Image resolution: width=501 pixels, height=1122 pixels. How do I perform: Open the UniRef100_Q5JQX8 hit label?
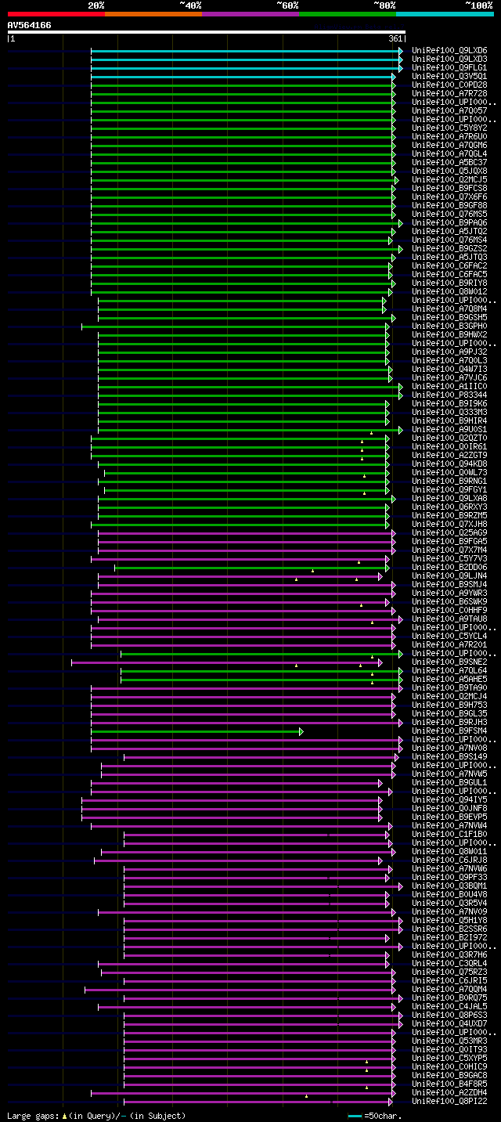(449, 171)
